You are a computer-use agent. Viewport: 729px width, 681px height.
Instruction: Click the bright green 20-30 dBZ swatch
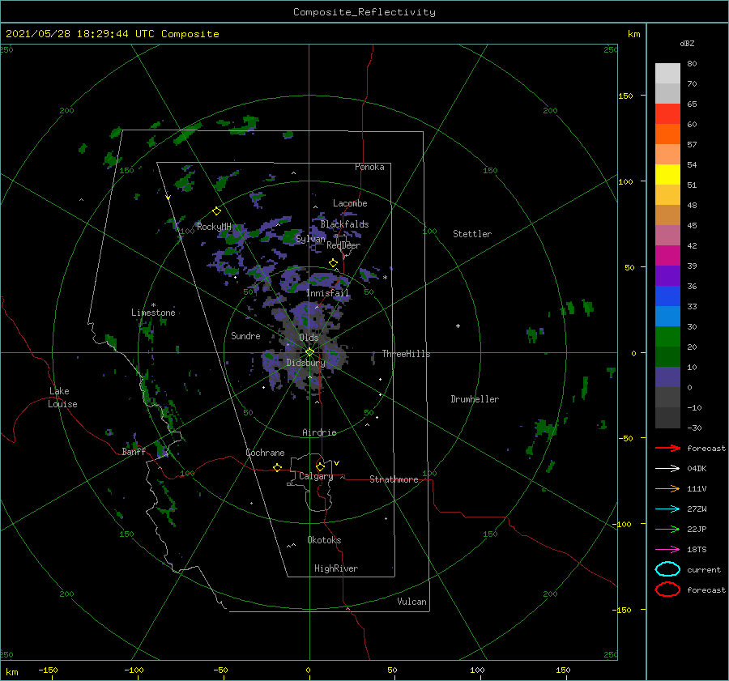point(667,337)
